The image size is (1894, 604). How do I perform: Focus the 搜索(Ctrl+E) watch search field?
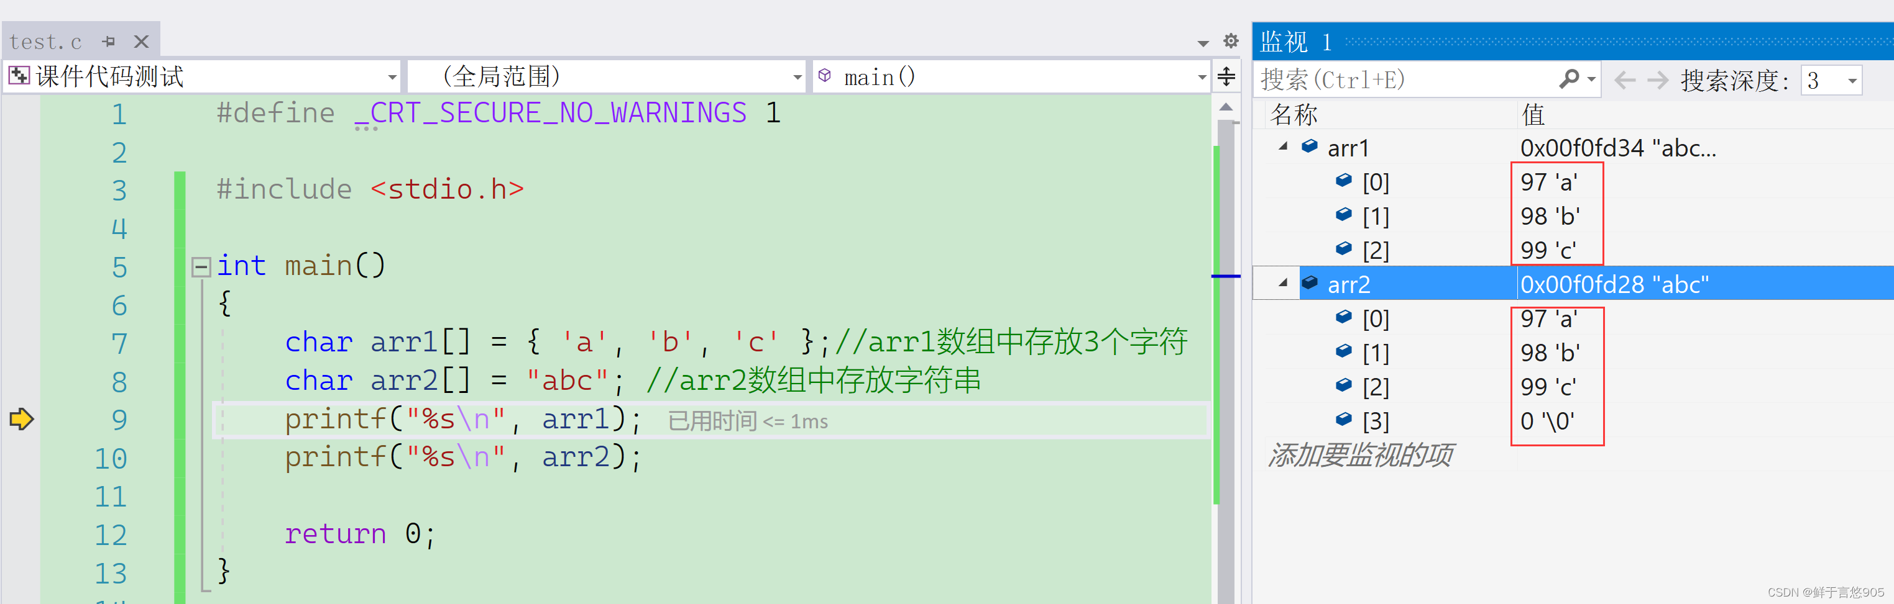pyautogui.click(x=1404, y=79)
